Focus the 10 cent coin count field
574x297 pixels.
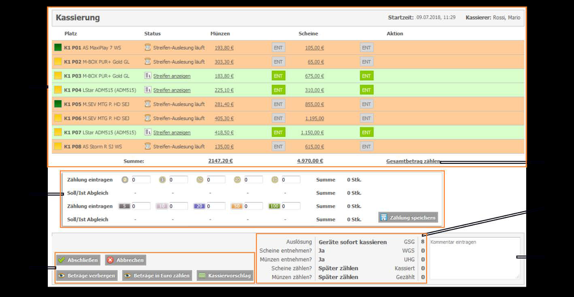coord(291,180)
